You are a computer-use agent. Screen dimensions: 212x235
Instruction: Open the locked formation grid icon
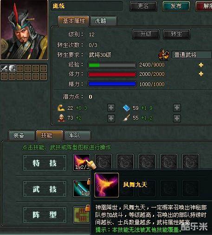point(82,215)
